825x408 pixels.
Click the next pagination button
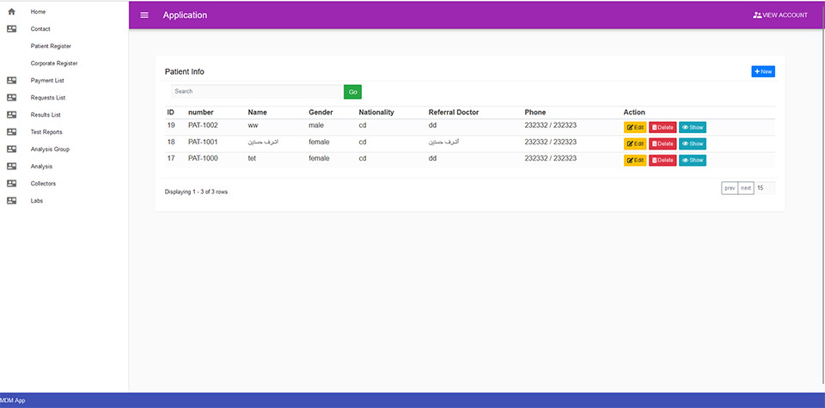746,188
